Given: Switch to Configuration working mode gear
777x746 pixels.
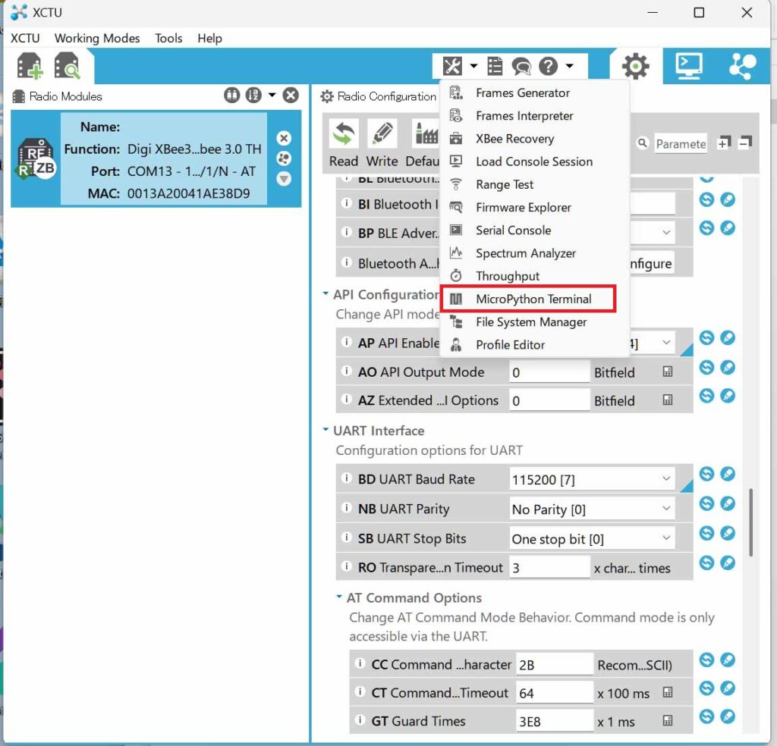Looking at the screenshot, I should [x=636, y=66].
